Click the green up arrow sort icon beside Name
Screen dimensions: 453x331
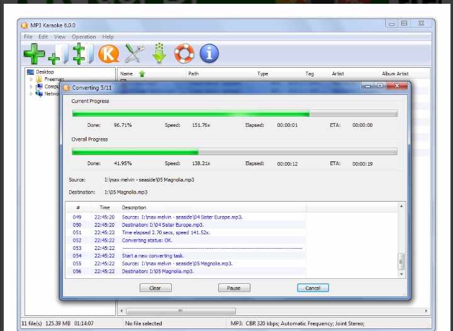click(142, 74)
